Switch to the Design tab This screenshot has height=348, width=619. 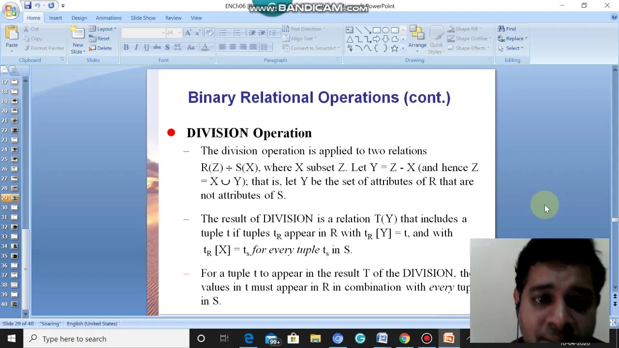(x=79, y=18)
